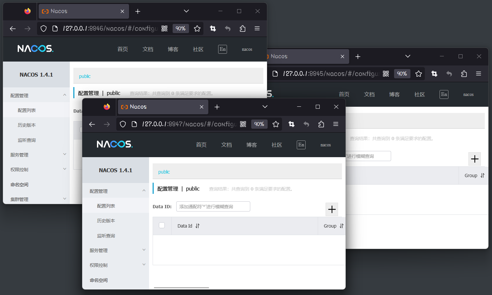Click the QR code icon in the 8845 window
The image size is (492, 295).
pyautogui.click(x=386, y=74)
